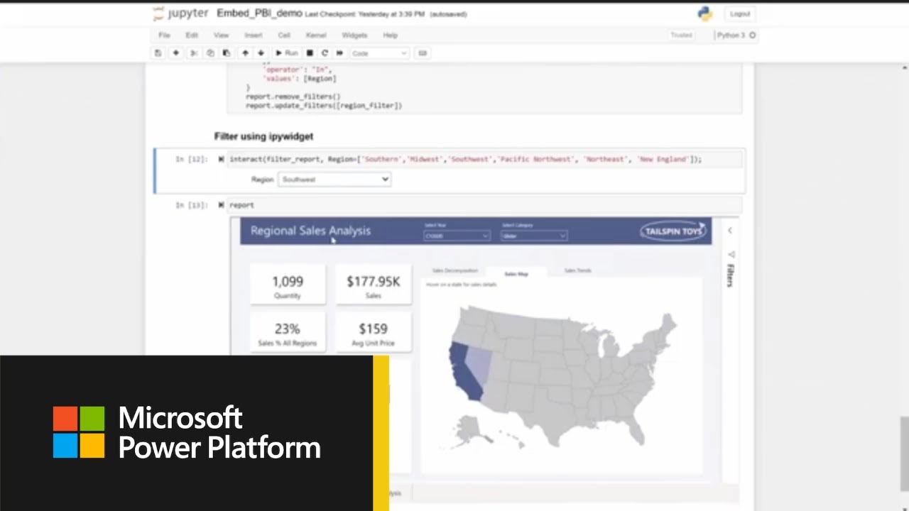Viewport: 909px width, 511px height.
Task: Switch to the Sales Decomposition tab
Action: [455, 271]
